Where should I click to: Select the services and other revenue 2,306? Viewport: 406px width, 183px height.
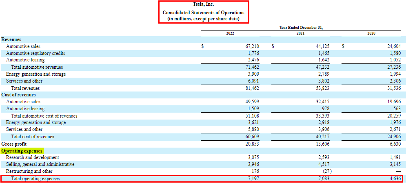click(x=395, y=81)
